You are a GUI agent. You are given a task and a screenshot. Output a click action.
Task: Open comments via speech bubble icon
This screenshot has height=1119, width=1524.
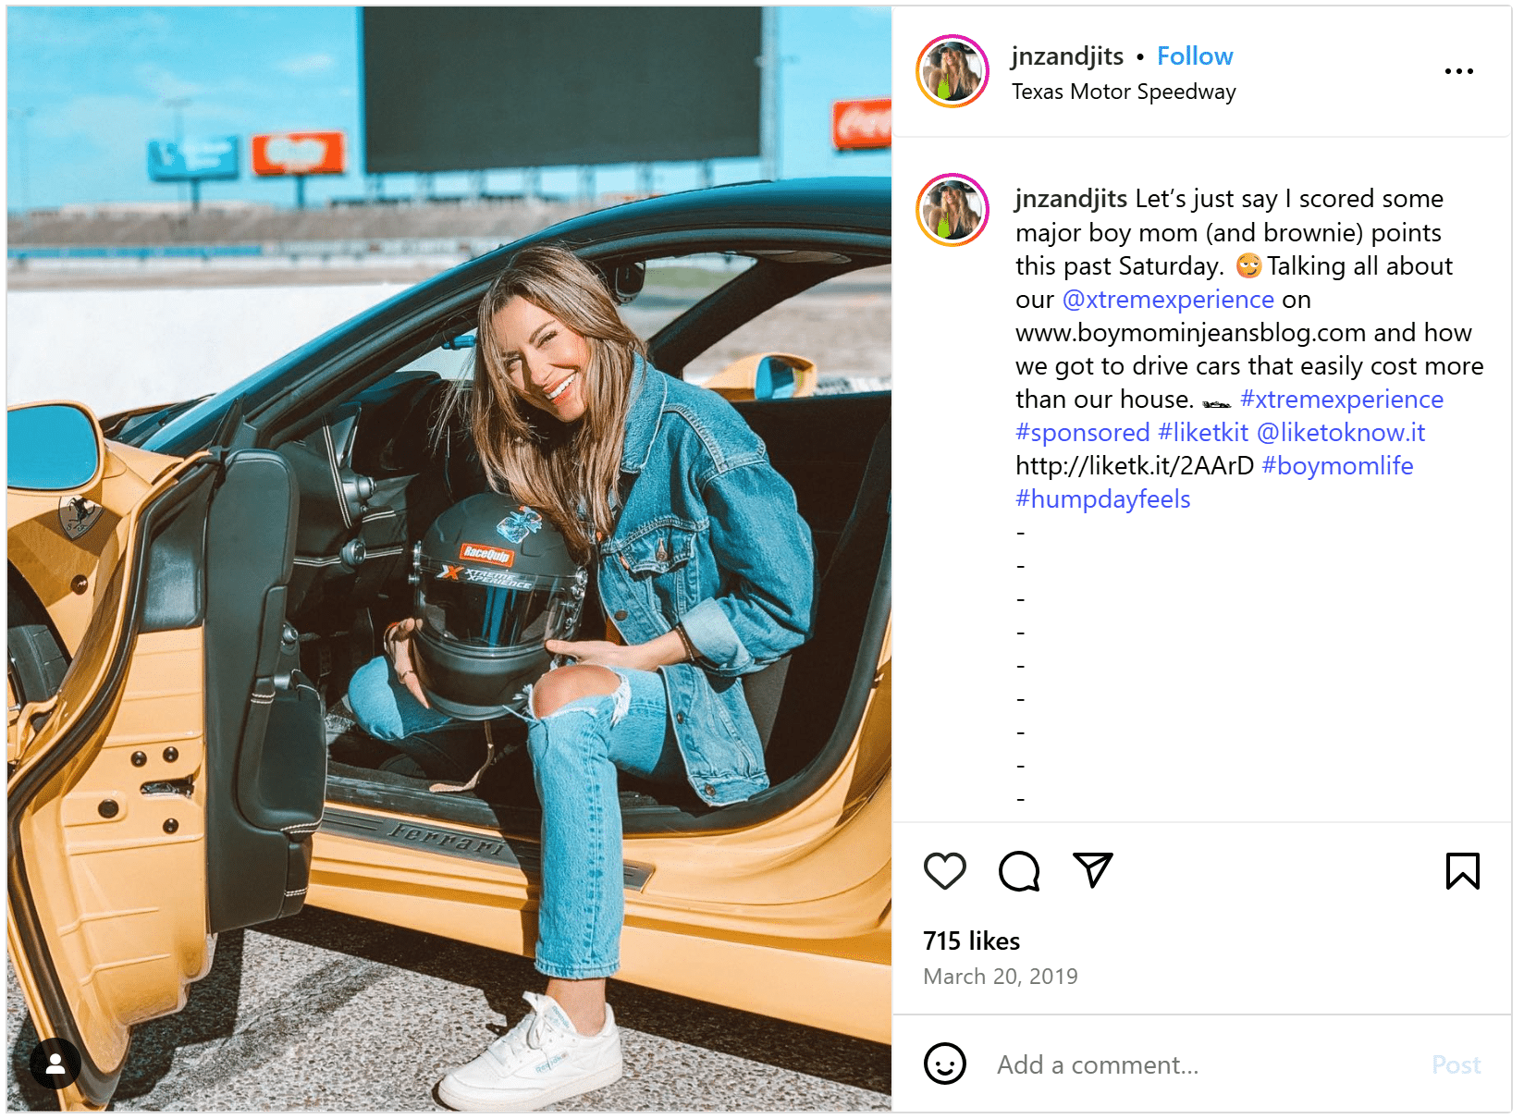click(x=1019, y=870)
